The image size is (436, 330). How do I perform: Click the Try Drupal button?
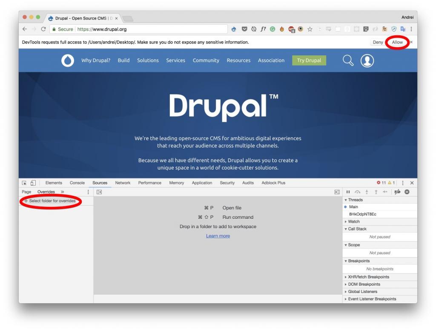(309, 60)
